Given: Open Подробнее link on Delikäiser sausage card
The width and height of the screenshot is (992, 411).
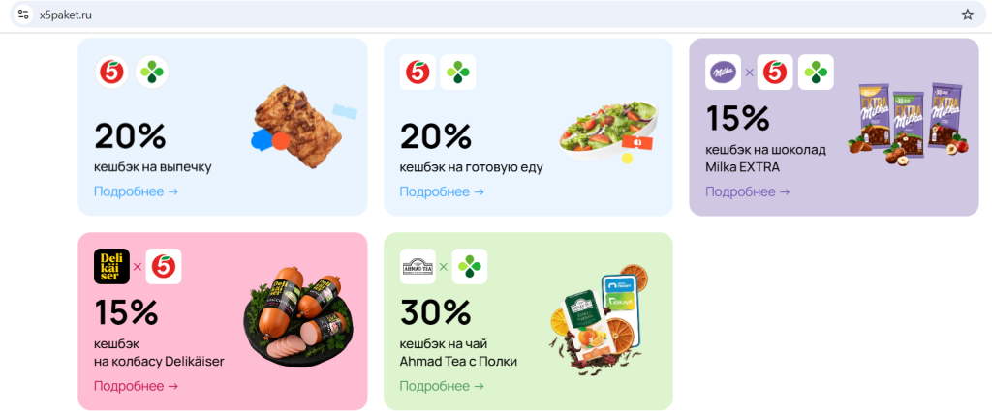Looking at the screenshot, I should pyautogui.click(x=136, y=386).
